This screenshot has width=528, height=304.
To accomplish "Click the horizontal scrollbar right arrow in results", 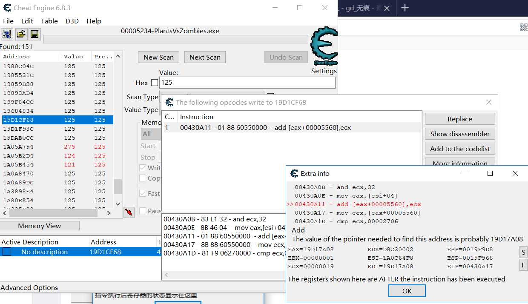I will point(109,212).
